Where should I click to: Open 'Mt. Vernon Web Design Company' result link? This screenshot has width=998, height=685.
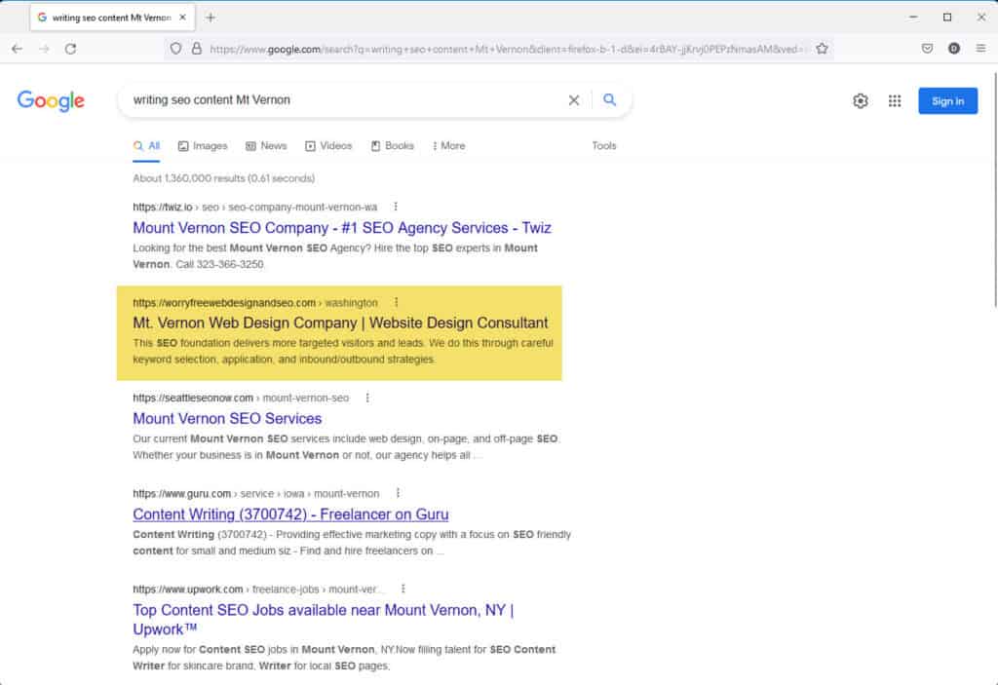click(340, 323)
